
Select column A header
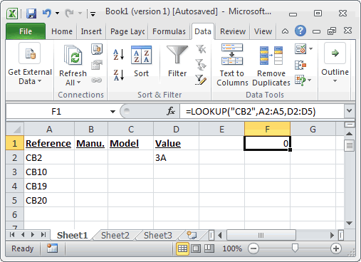click(49, 130)
